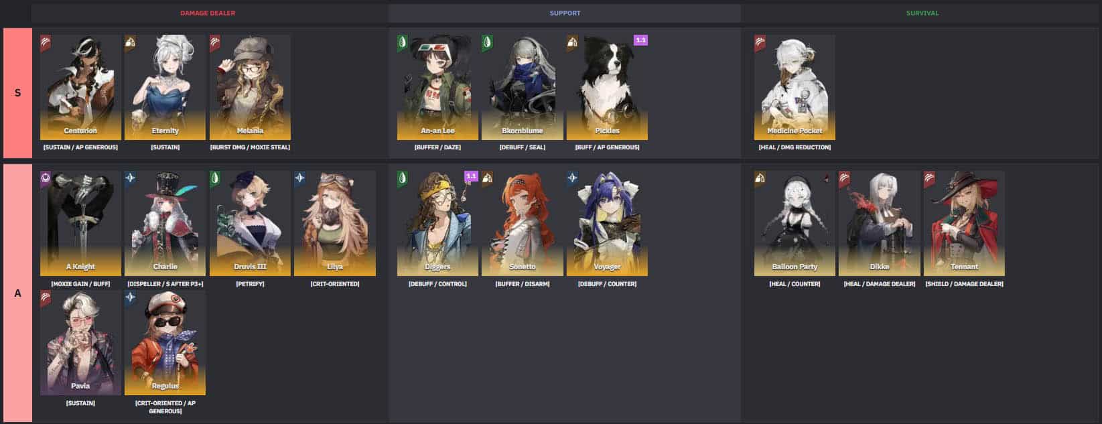Open Melania's character card
The height and width of the screenshot is (424, 1102).
[250, 88]
